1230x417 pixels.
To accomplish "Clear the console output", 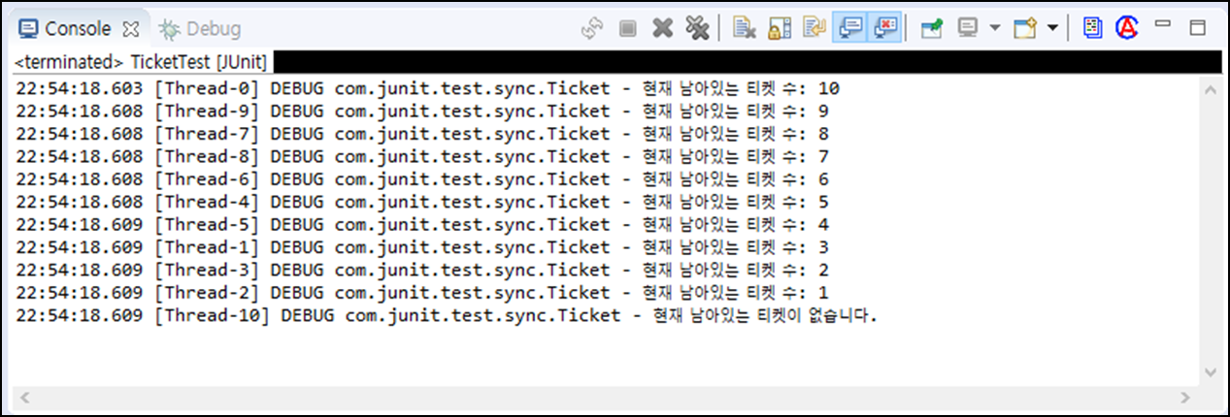I will coord(745,29).
